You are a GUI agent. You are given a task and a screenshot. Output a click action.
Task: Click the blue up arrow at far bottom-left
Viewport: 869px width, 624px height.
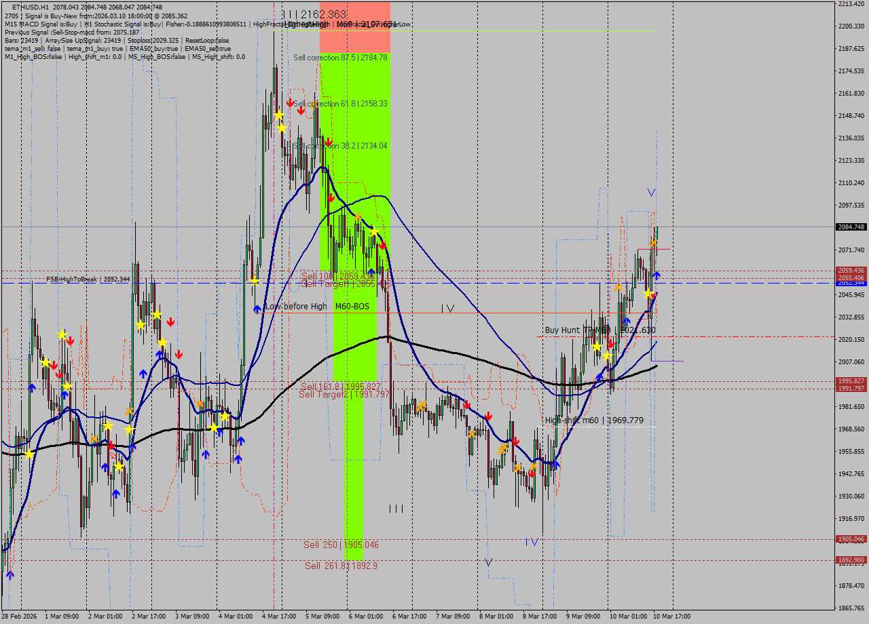[x=10, y=575]
